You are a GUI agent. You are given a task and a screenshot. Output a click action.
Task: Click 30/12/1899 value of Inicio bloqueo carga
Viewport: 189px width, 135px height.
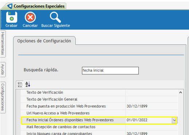pos(137,134)
